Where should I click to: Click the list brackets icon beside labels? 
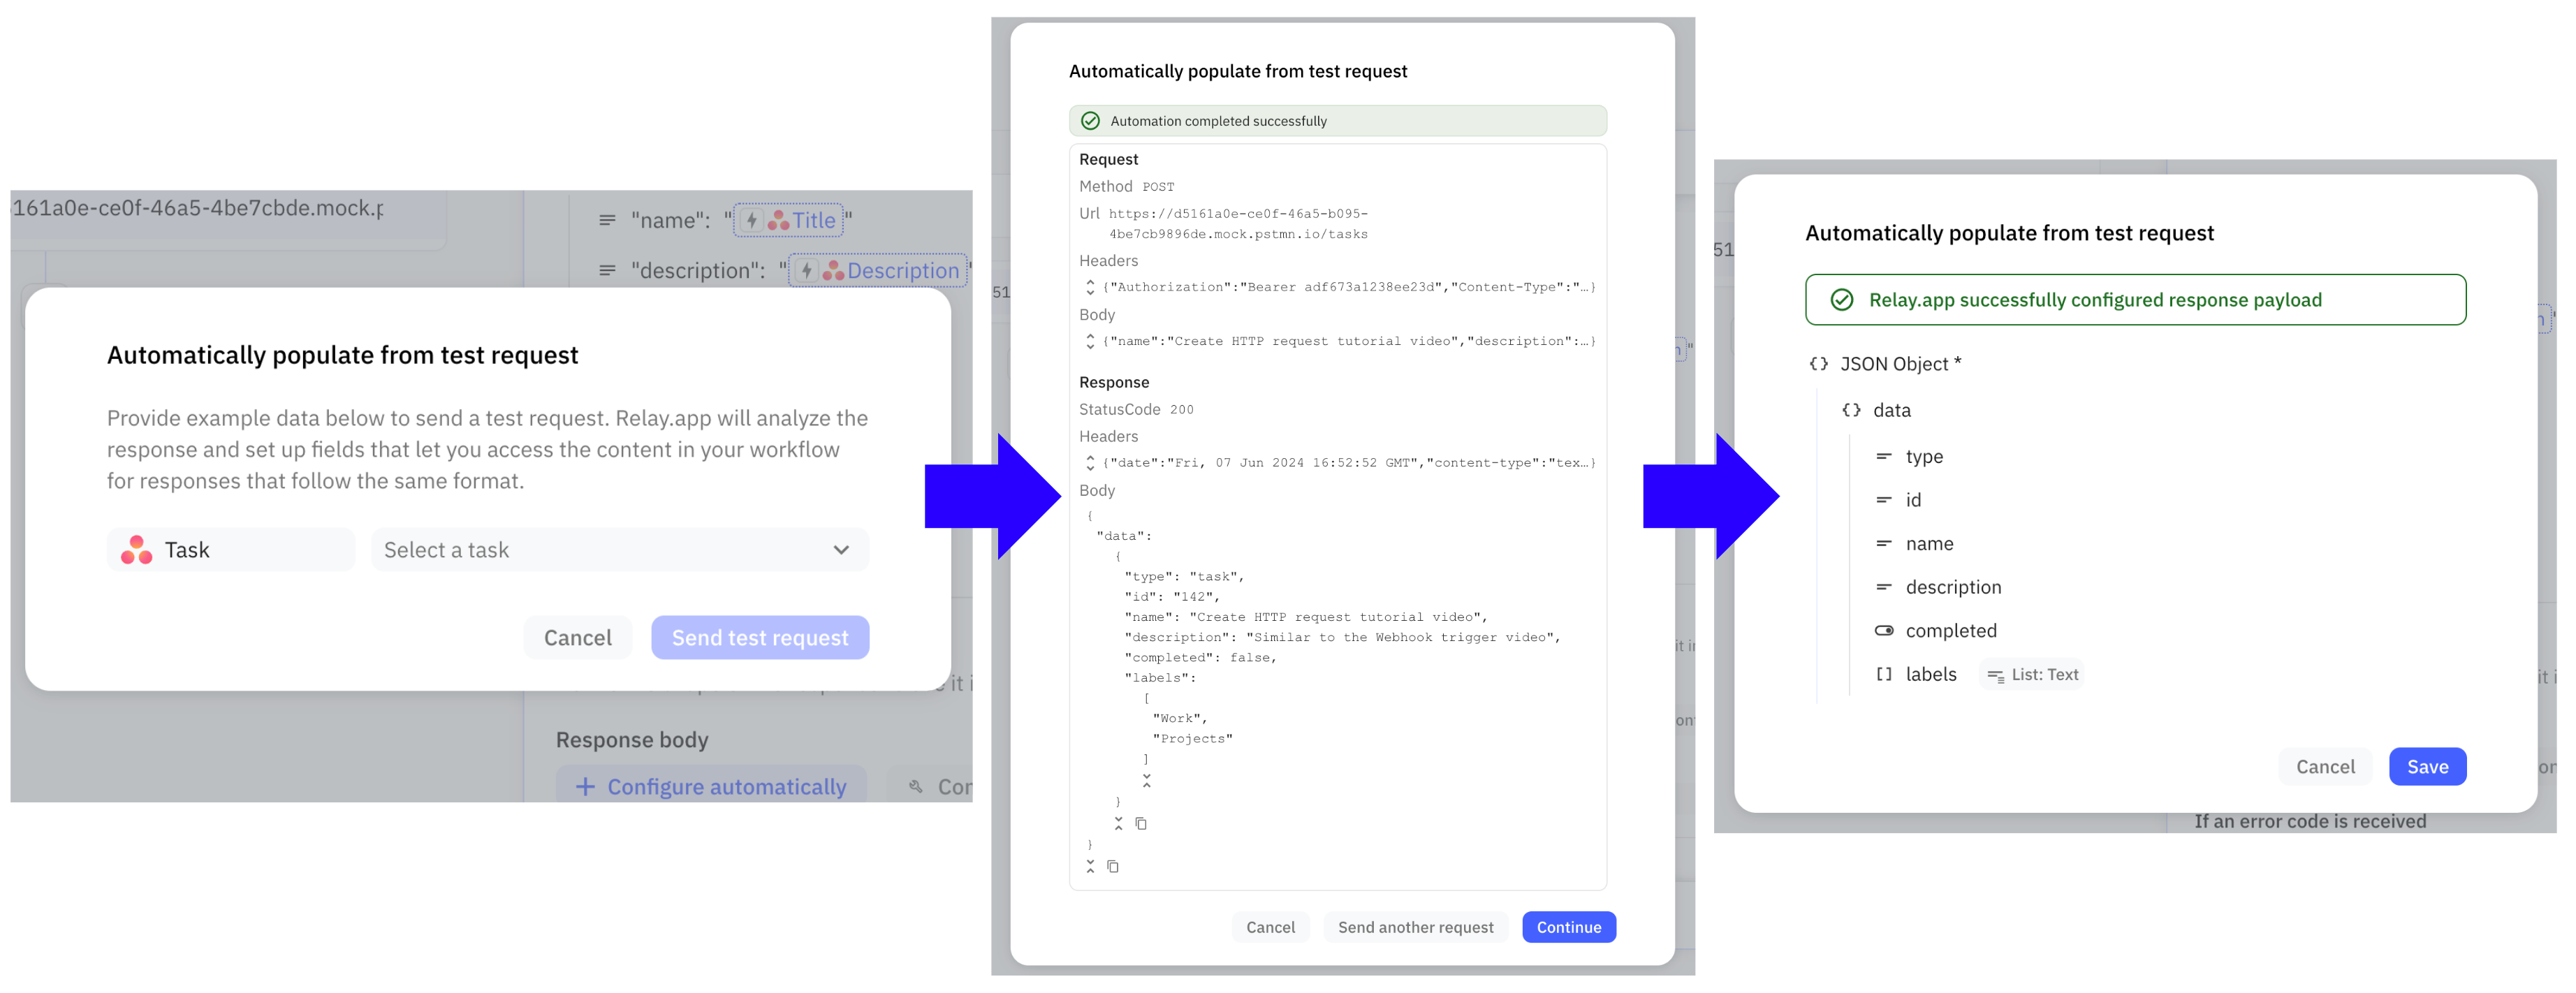pos(1883,675)
